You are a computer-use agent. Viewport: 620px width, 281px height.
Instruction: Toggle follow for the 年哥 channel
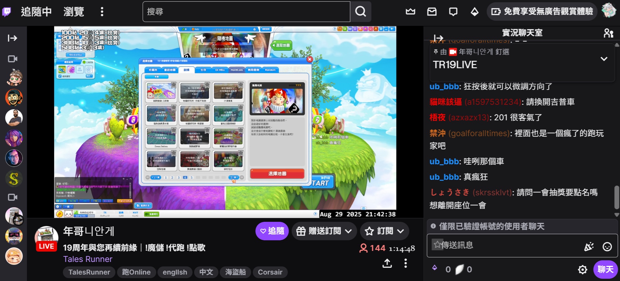pos(272,231)
